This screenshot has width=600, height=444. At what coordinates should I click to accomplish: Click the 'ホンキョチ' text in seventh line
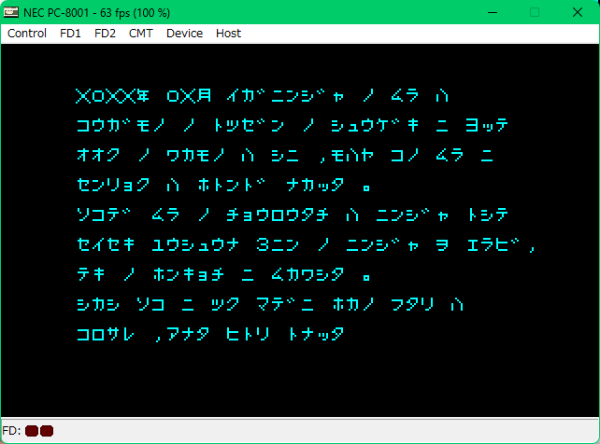tap(189, 274)
